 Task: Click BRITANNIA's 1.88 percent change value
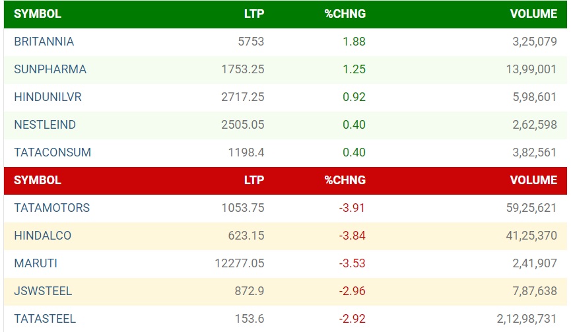tap(354, 42)
